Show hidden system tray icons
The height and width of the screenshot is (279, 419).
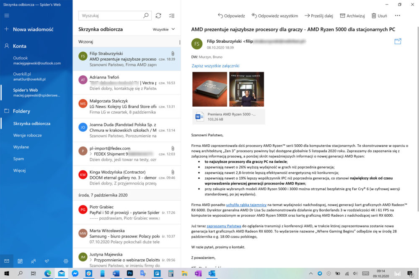310,274
